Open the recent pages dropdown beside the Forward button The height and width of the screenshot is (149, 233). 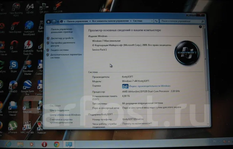pyautogui.click(x=58, y=22)
